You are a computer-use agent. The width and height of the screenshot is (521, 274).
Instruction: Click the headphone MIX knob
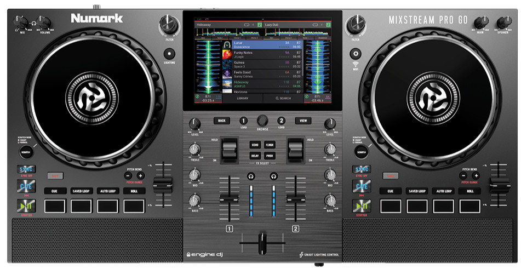coord(21,23)
